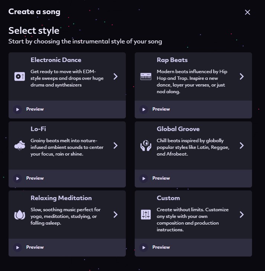Close the Create a song dialog
Image resolution: width=265 pixels, height=271 pixels.
pyautogui.click(x=248, y=12)
